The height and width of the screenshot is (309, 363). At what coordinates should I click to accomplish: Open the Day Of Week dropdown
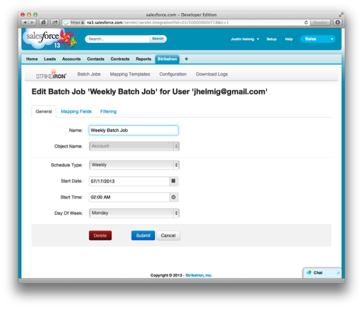tap(134, 213)
